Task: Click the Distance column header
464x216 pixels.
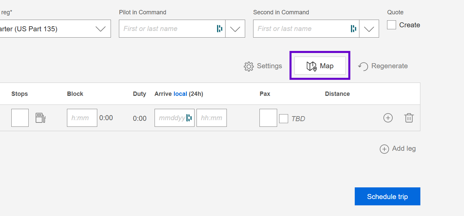Action: (x=337, y=94)
